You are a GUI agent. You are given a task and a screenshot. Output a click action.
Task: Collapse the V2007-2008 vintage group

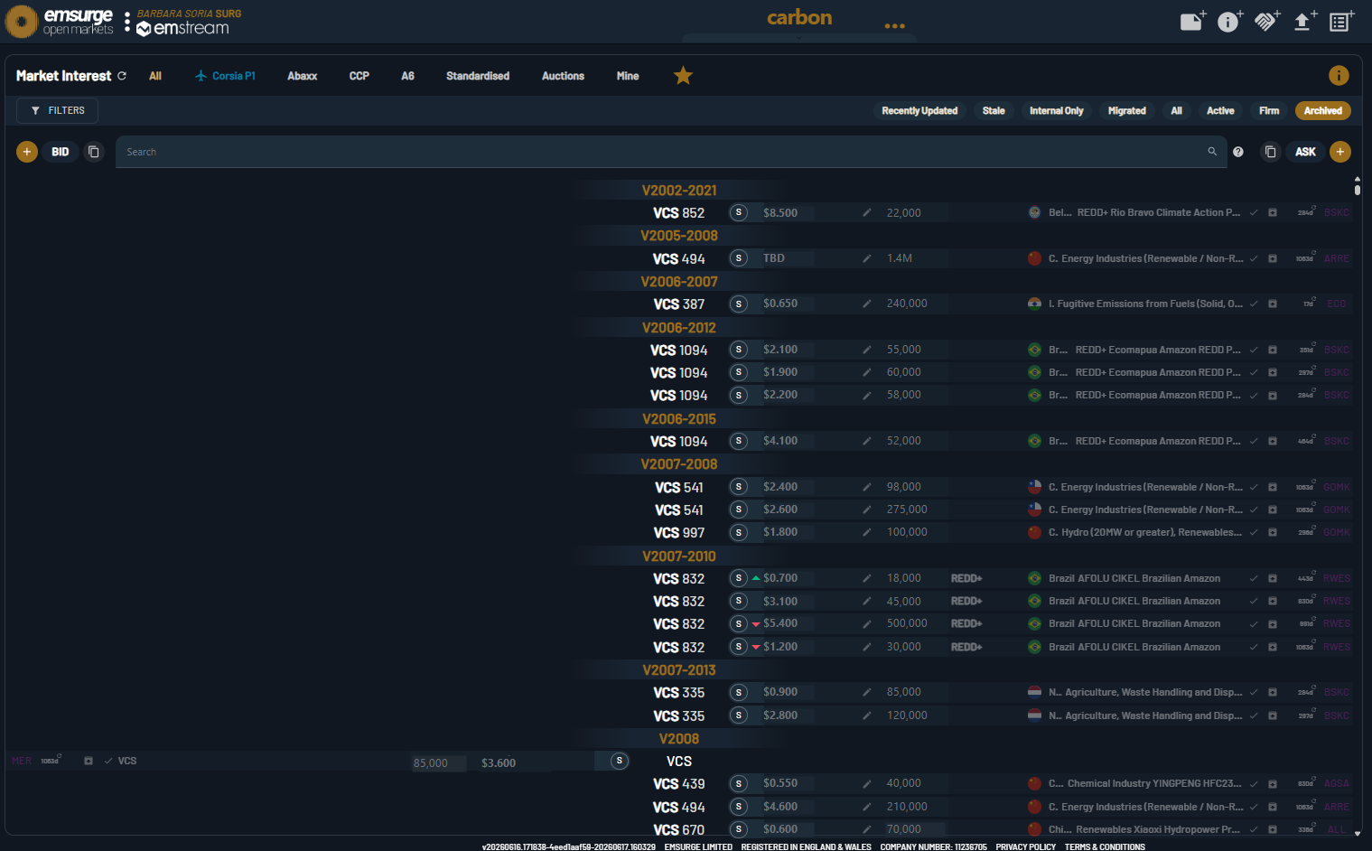679,464
